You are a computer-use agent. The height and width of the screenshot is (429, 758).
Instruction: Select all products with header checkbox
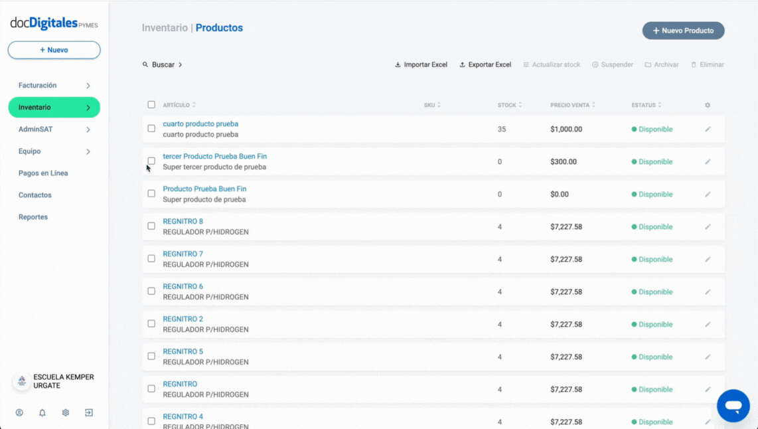point(151,105)
